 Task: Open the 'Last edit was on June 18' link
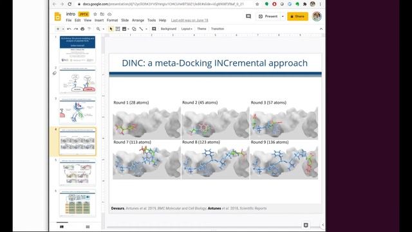(189, 20)
